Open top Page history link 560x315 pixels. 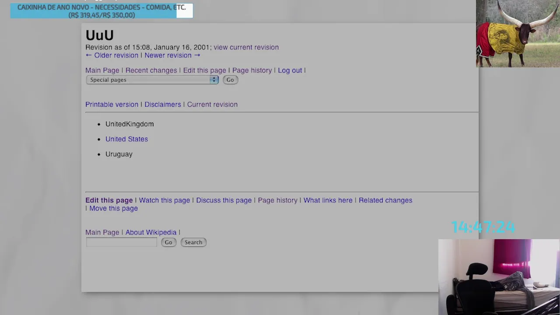(252, 70)
